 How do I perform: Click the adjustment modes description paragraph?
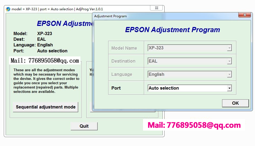(46, 81)
